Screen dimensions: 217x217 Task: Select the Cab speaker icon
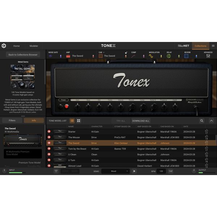click(x=101, y=56)
